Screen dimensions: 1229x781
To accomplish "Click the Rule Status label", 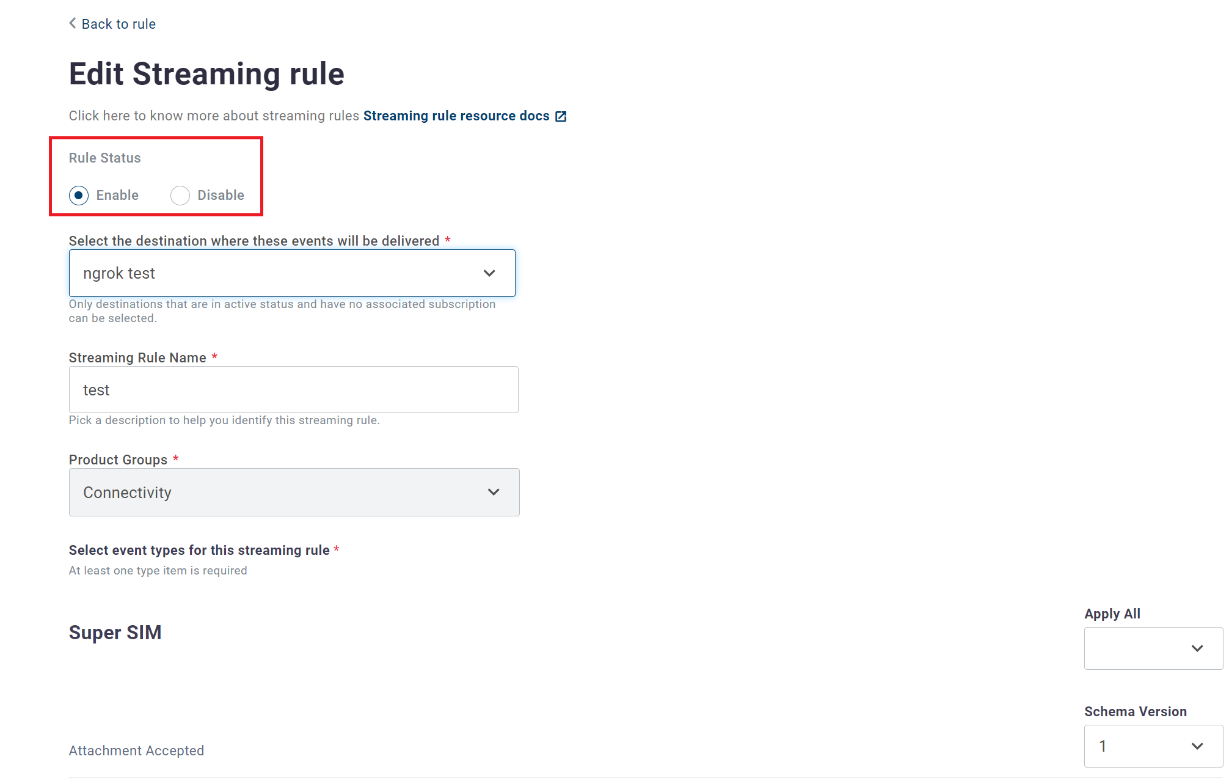I will pos(104,158).
